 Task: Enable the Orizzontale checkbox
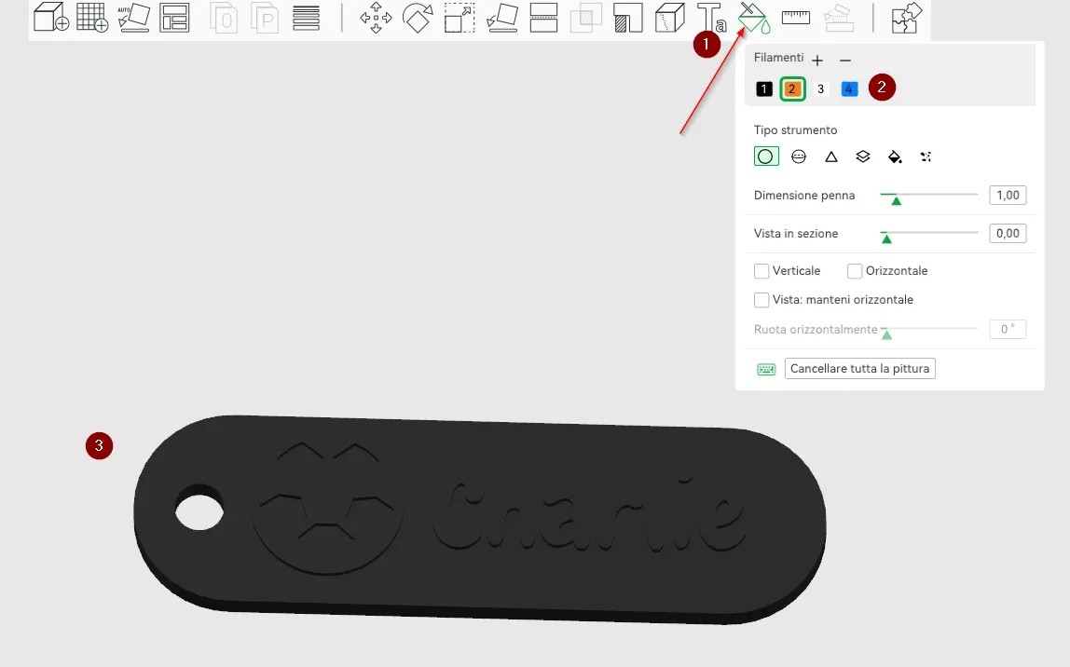pos(854,270)
